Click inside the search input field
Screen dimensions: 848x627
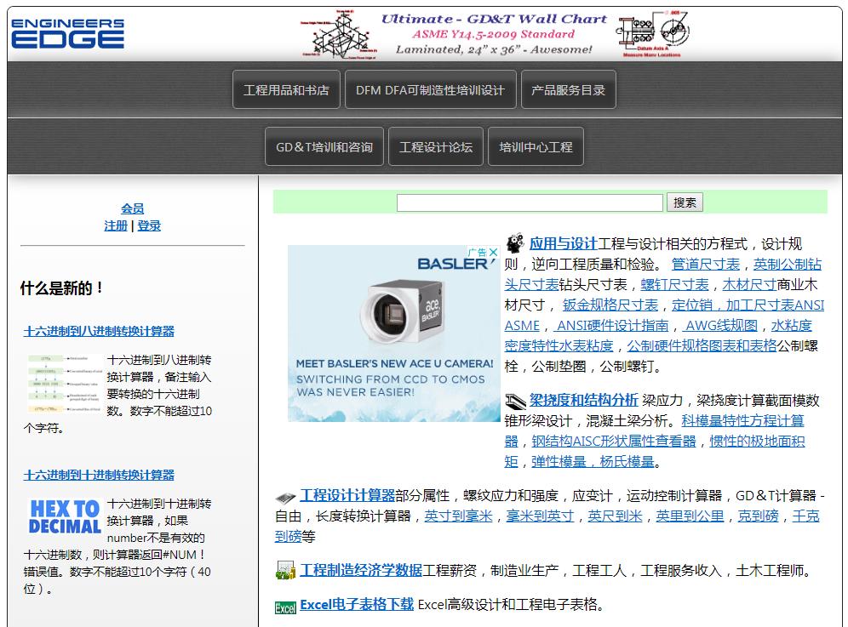tap(530, 202)
